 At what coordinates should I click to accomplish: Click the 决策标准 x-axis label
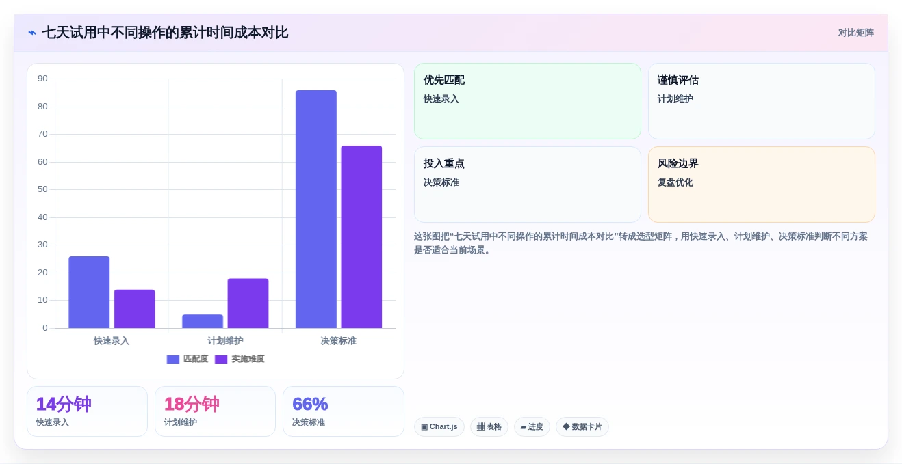(x=339, y=341)
